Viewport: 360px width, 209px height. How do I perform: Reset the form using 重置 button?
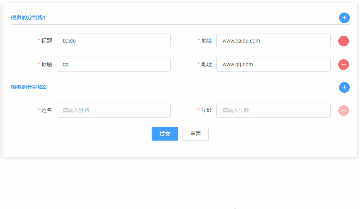pyautogui.click(x=195, y=134)
